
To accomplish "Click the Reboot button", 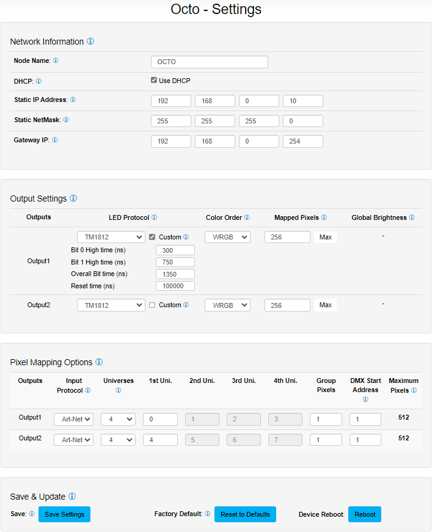I will point(365,514).
